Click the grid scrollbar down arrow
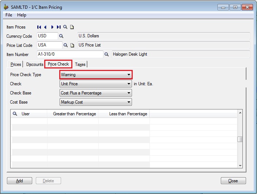 [240, 165]
